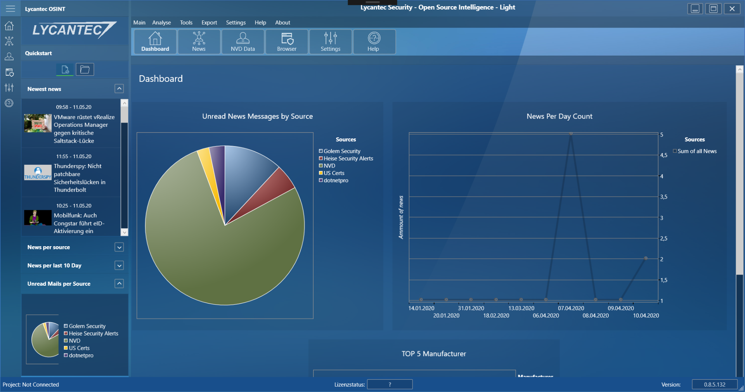This screenshot has width=745, height=392.
Task: Open the Tools menu
Action: (x=186, y=22)
